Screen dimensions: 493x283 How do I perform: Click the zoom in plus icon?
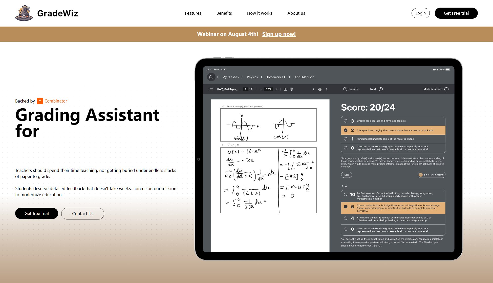(277, 89)
